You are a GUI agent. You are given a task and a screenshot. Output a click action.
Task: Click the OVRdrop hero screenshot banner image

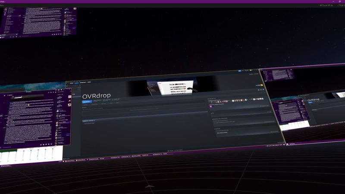tap(171, 88)
